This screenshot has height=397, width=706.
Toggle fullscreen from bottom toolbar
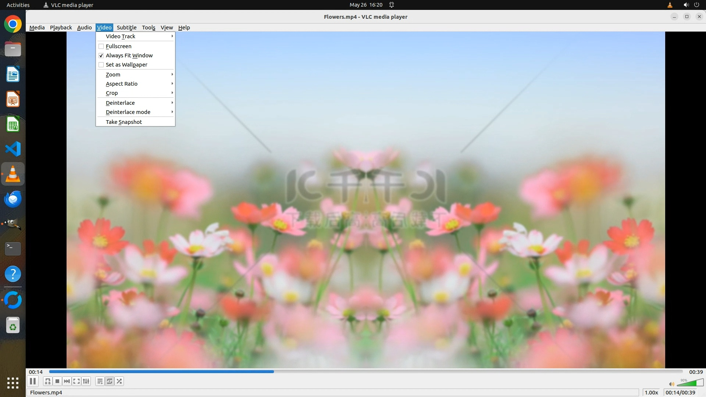click(76, 381)
